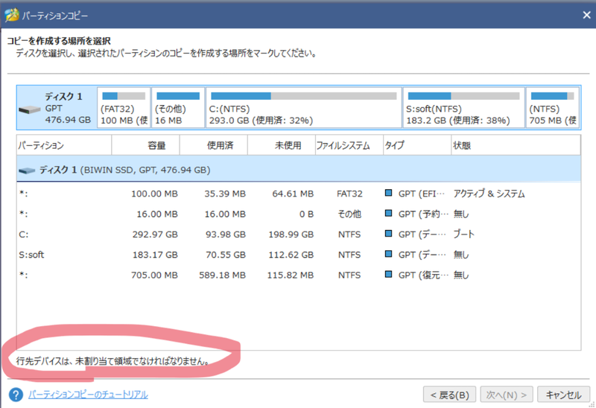
Task: Click the blue type square in the C: row
Action: (388, 233)
